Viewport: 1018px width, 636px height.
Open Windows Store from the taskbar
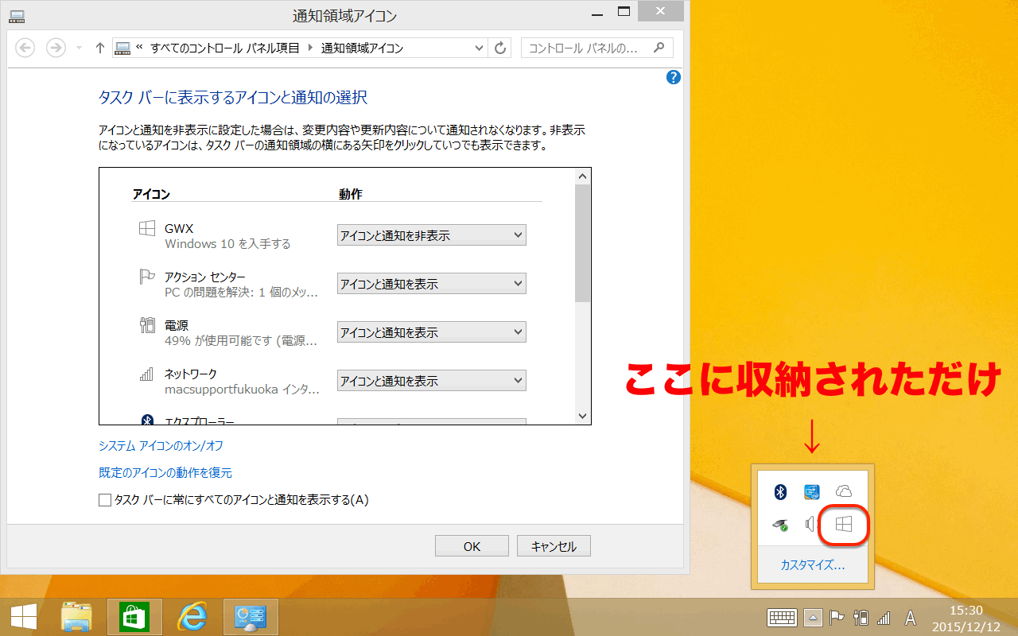click(x=134, y=617)
